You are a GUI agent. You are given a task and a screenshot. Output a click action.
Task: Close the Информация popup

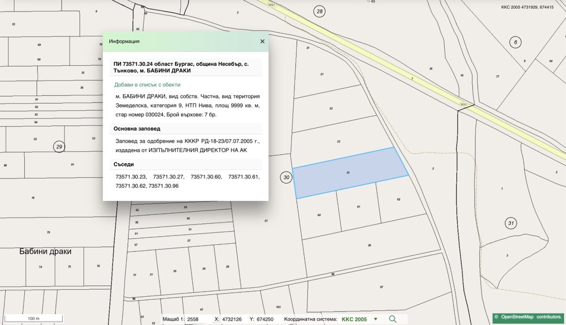coord(262,41)
